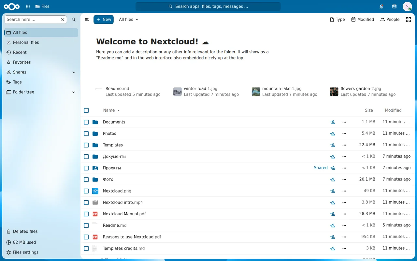The height and width of the screenshot is (261, 417).
Task: Open the Contacts menu icon
Action: click(394, 6)
